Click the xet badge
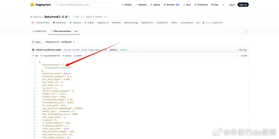 point(75,31)
